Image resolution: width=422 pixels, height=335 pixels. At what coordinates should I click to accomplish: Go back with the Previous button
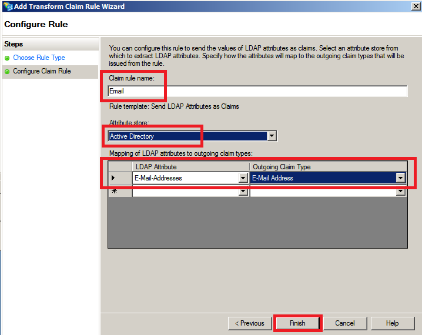pyautogui.click(x=250, y=323)
